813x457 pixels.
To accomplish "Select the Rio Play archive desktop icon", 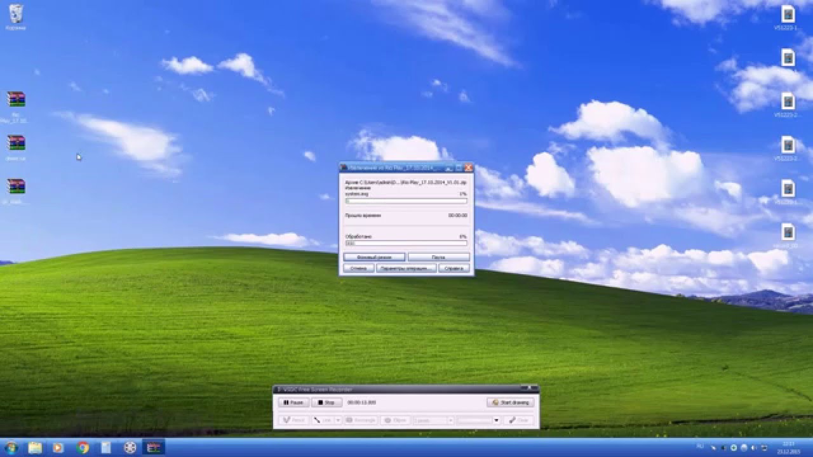I will 16,106.
